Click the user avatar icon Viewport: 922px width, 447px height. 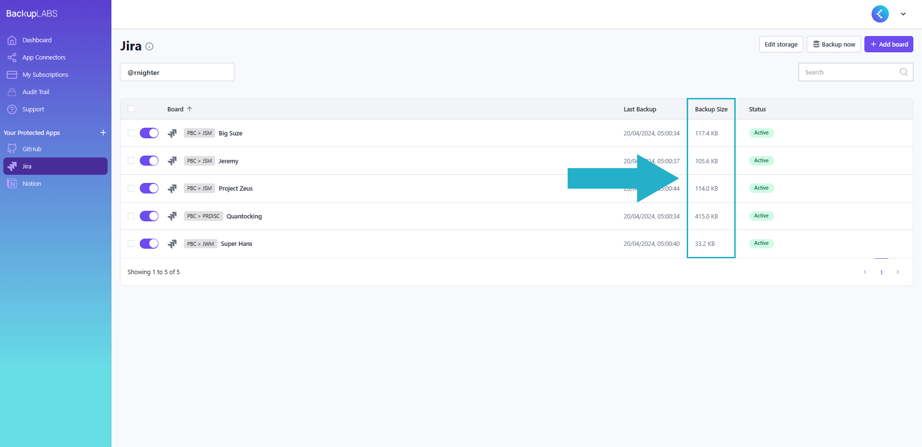tap(880, 14)
